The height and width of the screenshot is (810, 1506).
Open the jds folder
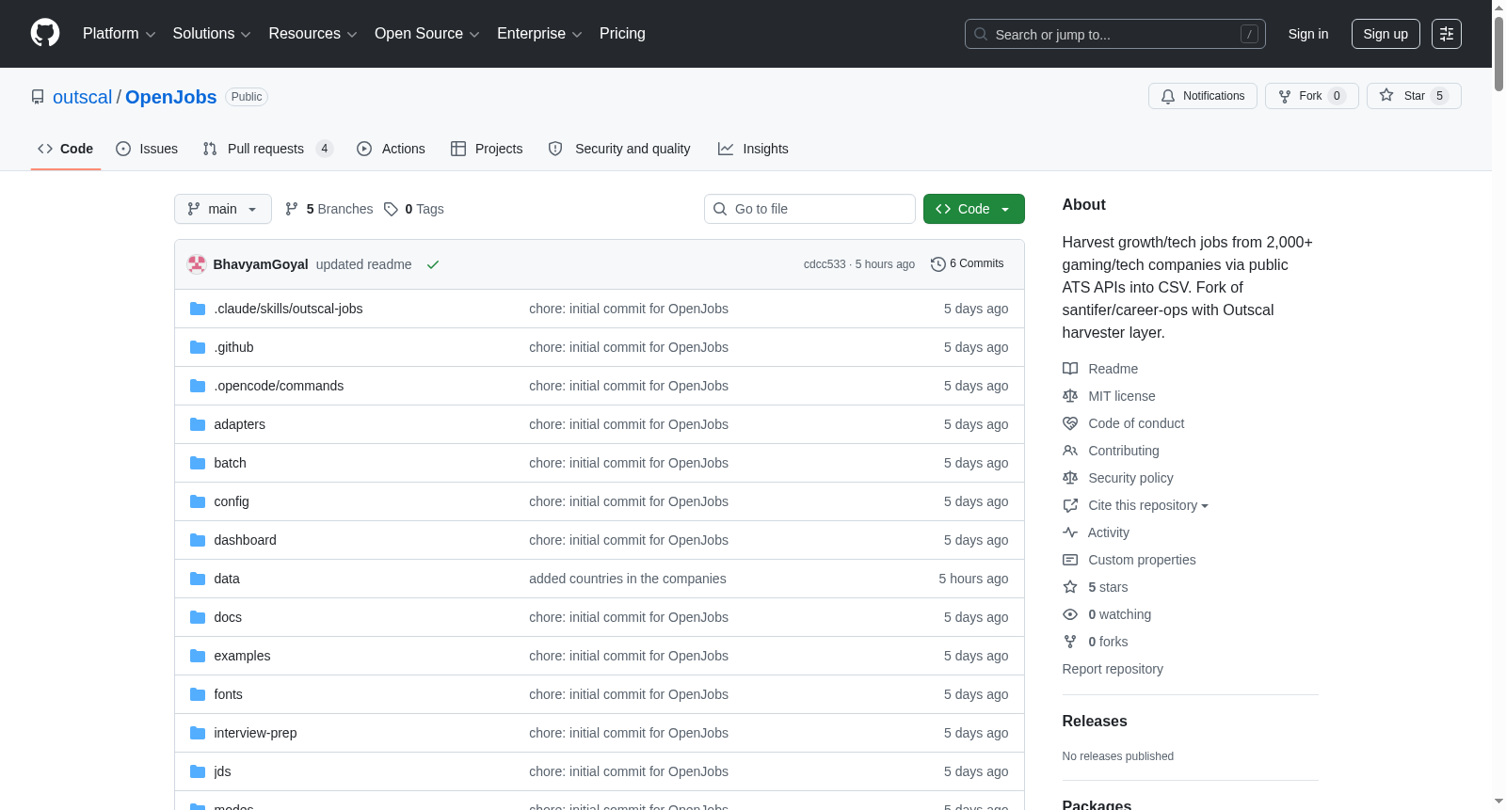click(222, 771)
